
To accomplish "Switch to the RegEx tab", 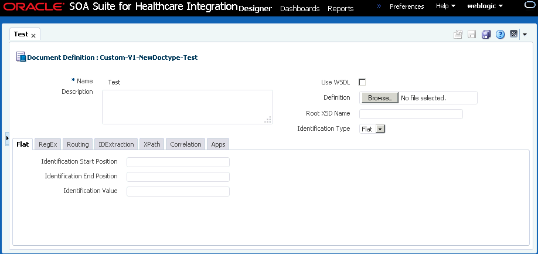I will click(47, 144).
